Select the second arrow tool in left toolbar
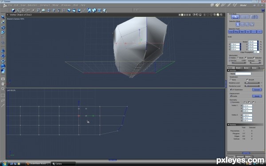 coord(3,22)
